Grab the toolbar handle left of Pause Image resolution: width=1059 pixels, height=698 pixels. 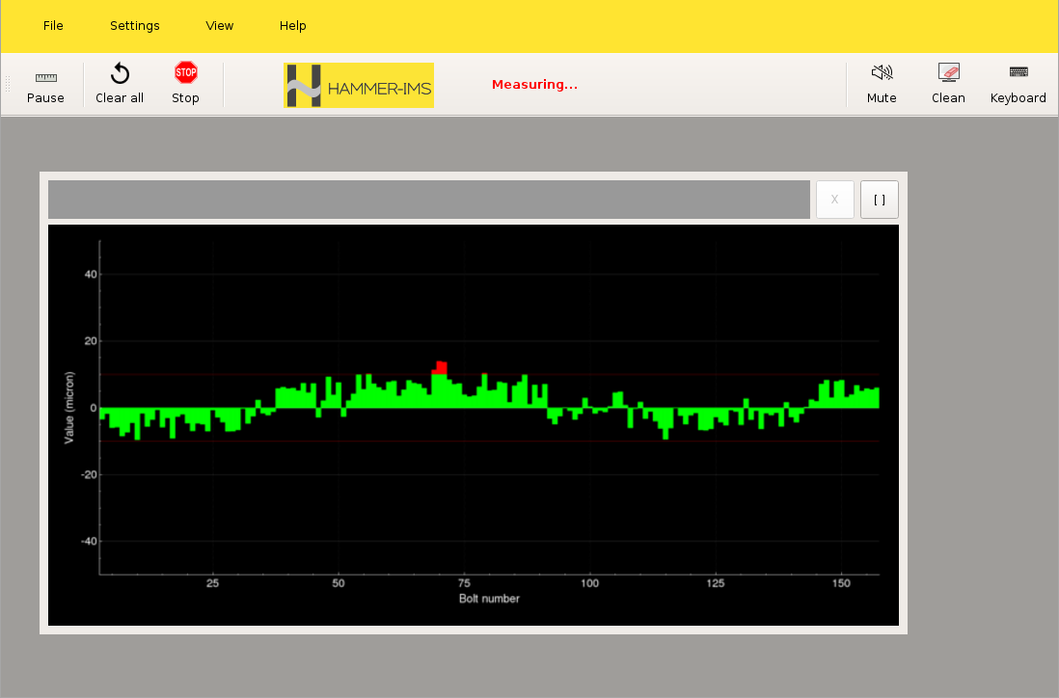click(9, 85)
